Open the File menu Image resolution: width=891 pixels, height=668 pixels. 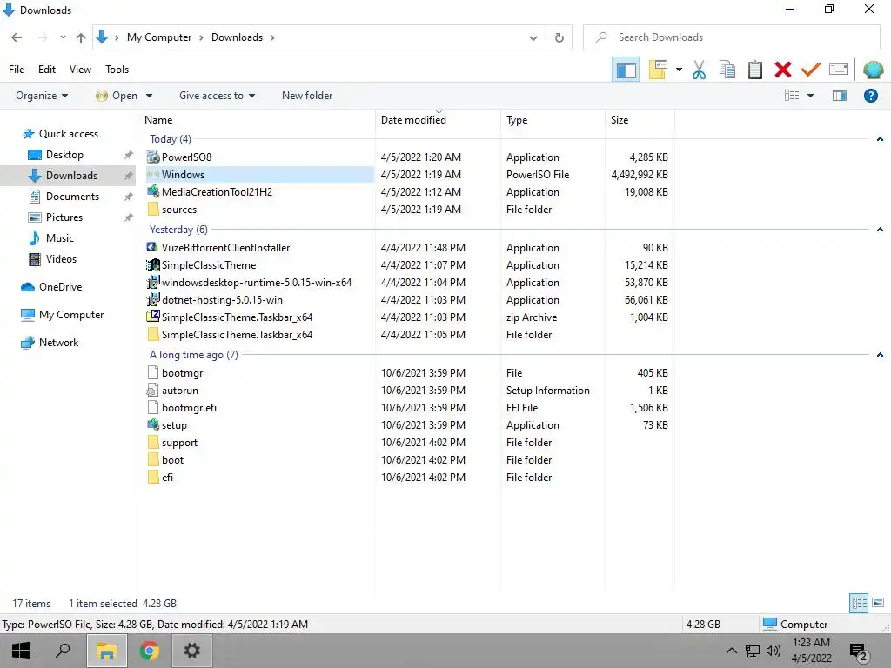click(17, 70)
